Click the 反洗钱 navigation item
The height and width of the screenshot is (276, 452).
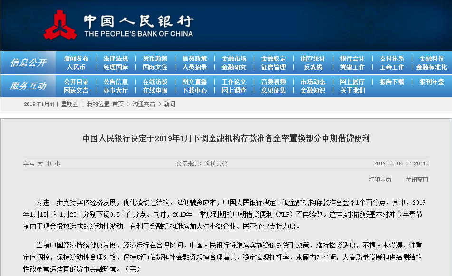(x=313, y=67)
